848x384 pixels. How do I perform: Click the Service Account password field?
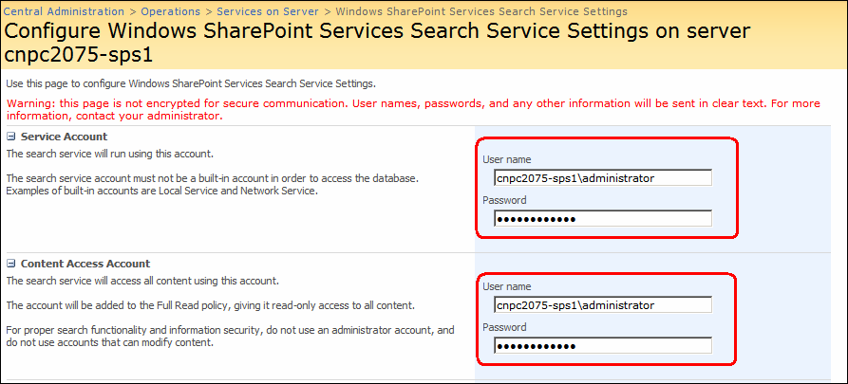(x=602, y=218)
